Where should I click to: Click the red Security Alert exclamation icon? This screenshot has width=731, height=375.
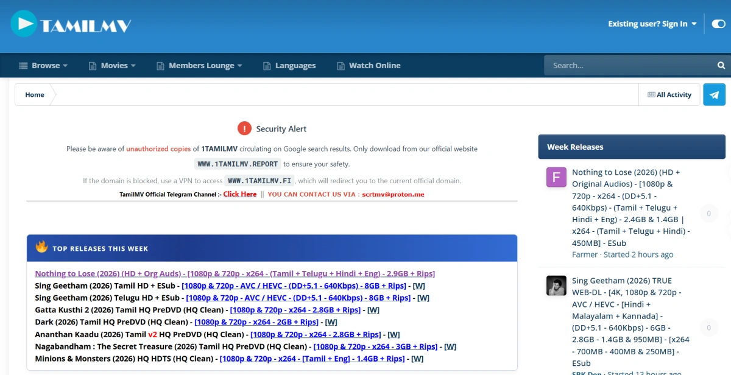tap(244, 128)
